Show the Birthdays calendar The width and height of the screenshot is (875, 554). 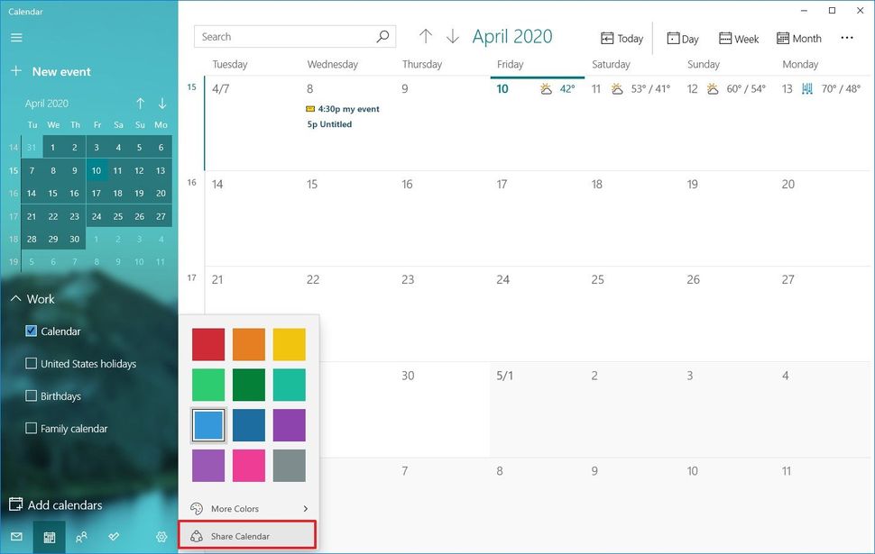point(31,395)
